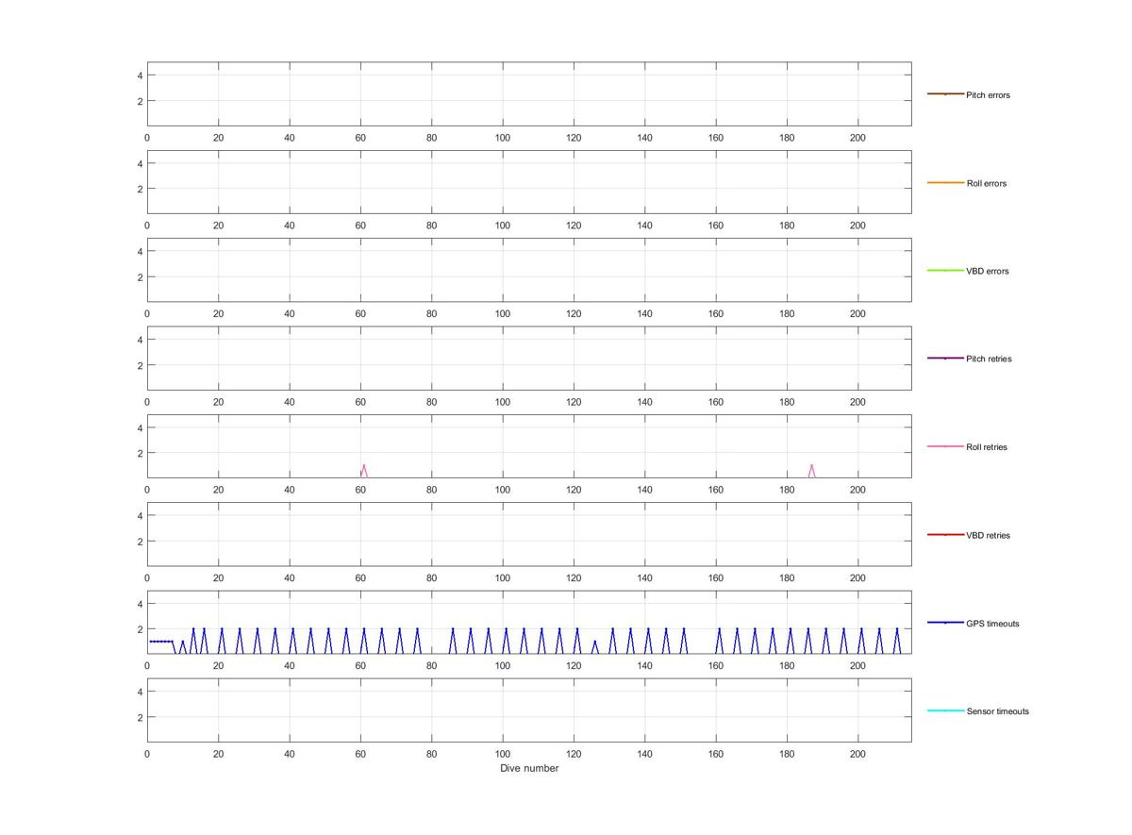Screen dimensions: 1132x835
Task: Click the Pitch retries legend label
Action: [989, 359]
